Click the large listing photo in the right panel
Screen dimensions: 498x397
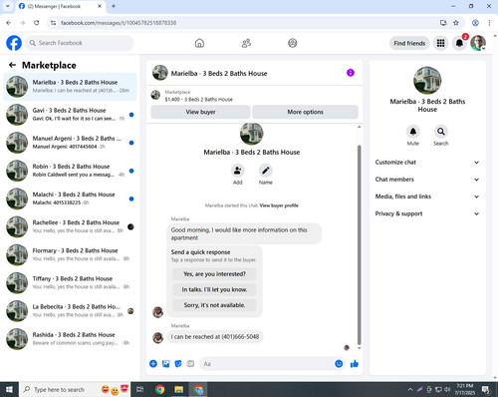click(427, 81)
